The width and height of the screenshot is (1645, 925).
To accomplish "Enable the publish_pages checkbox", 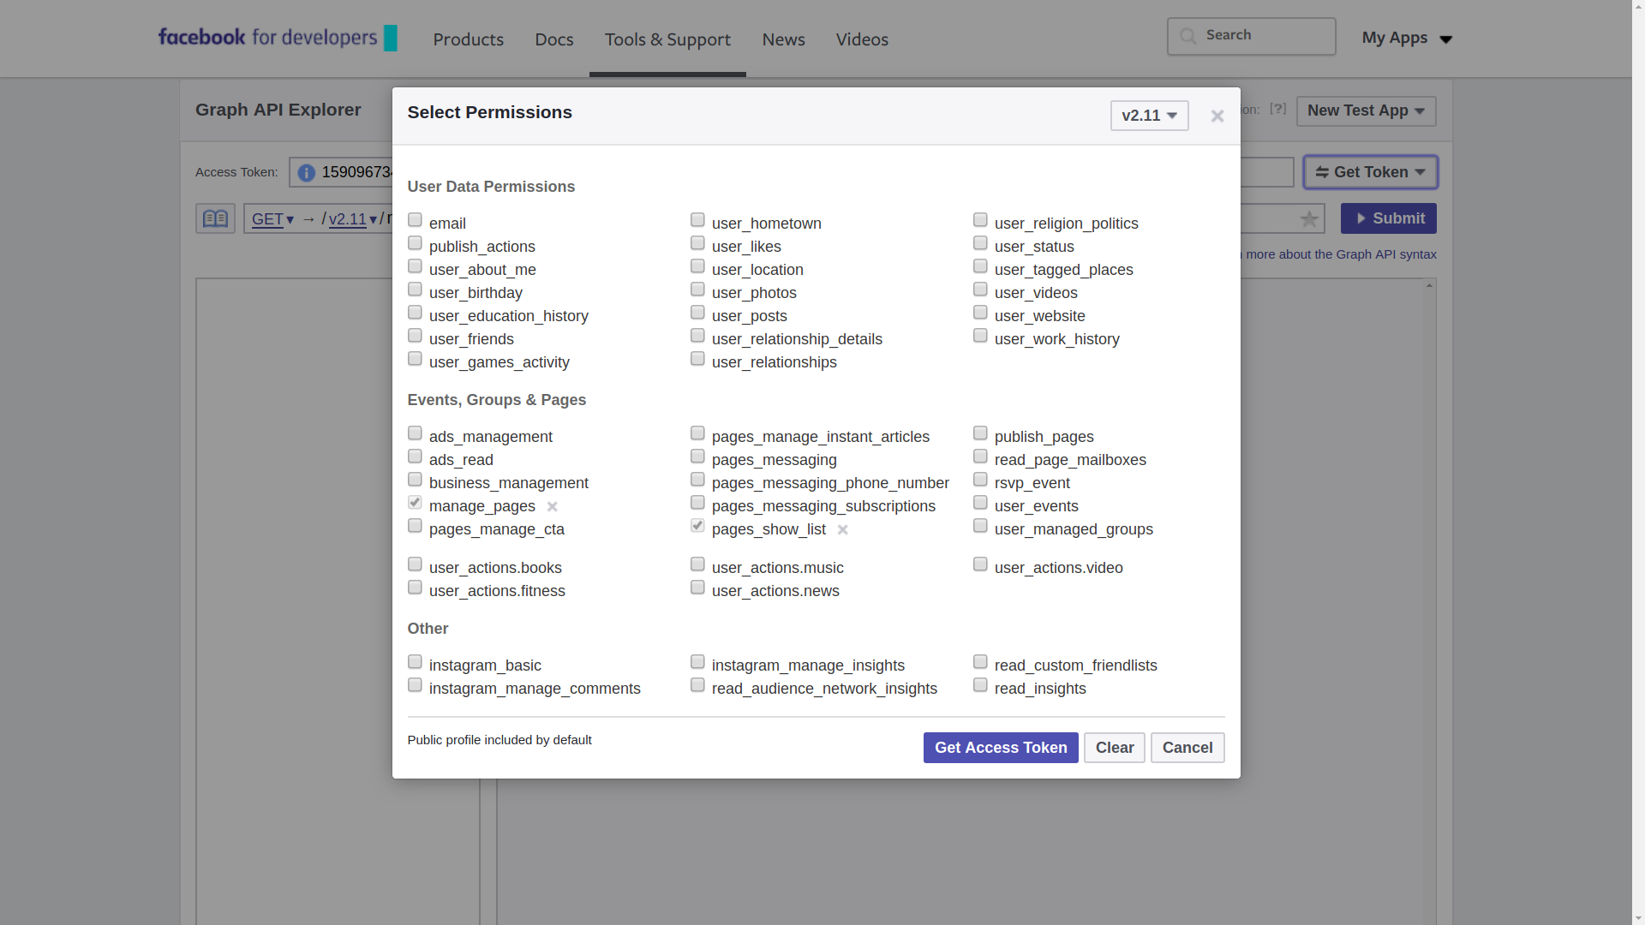I will (980, 433).
